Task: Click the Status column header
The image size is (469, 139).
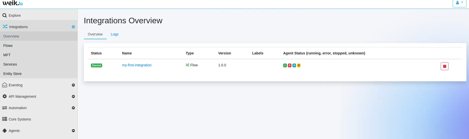Action: pos(96,53)
